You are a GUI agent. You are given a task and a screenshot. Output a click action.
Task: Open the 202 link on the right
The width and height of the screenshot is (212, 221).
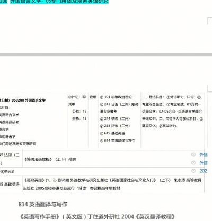pos(204,171)
